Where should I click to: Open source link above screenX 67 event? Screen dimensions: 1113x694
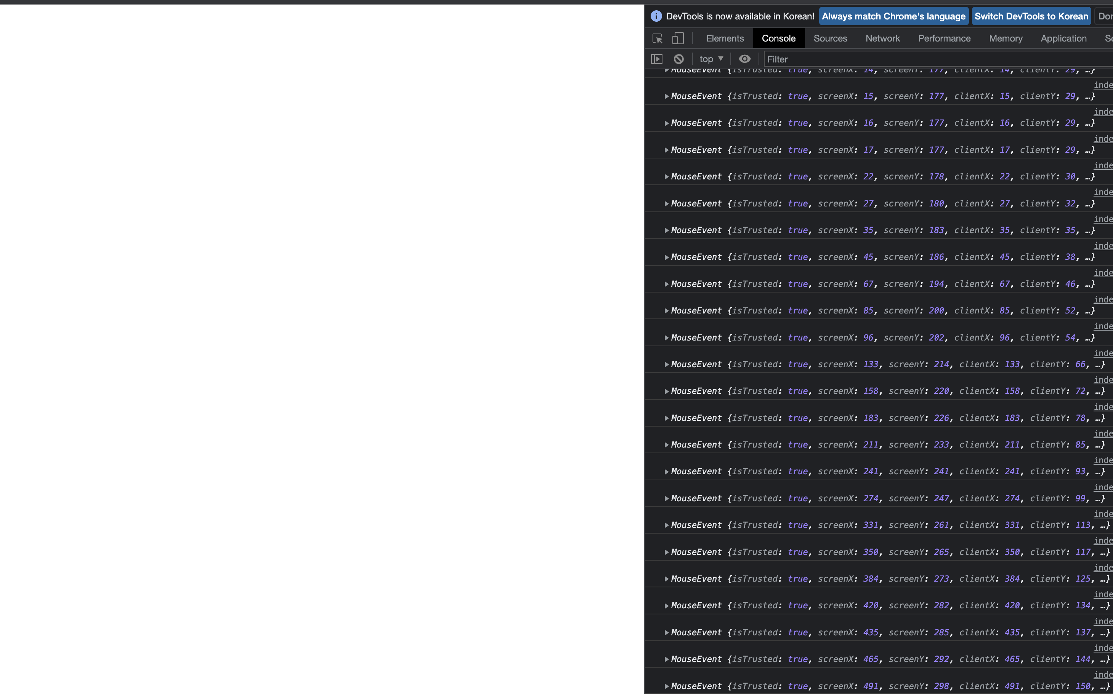pos(1103,273)
